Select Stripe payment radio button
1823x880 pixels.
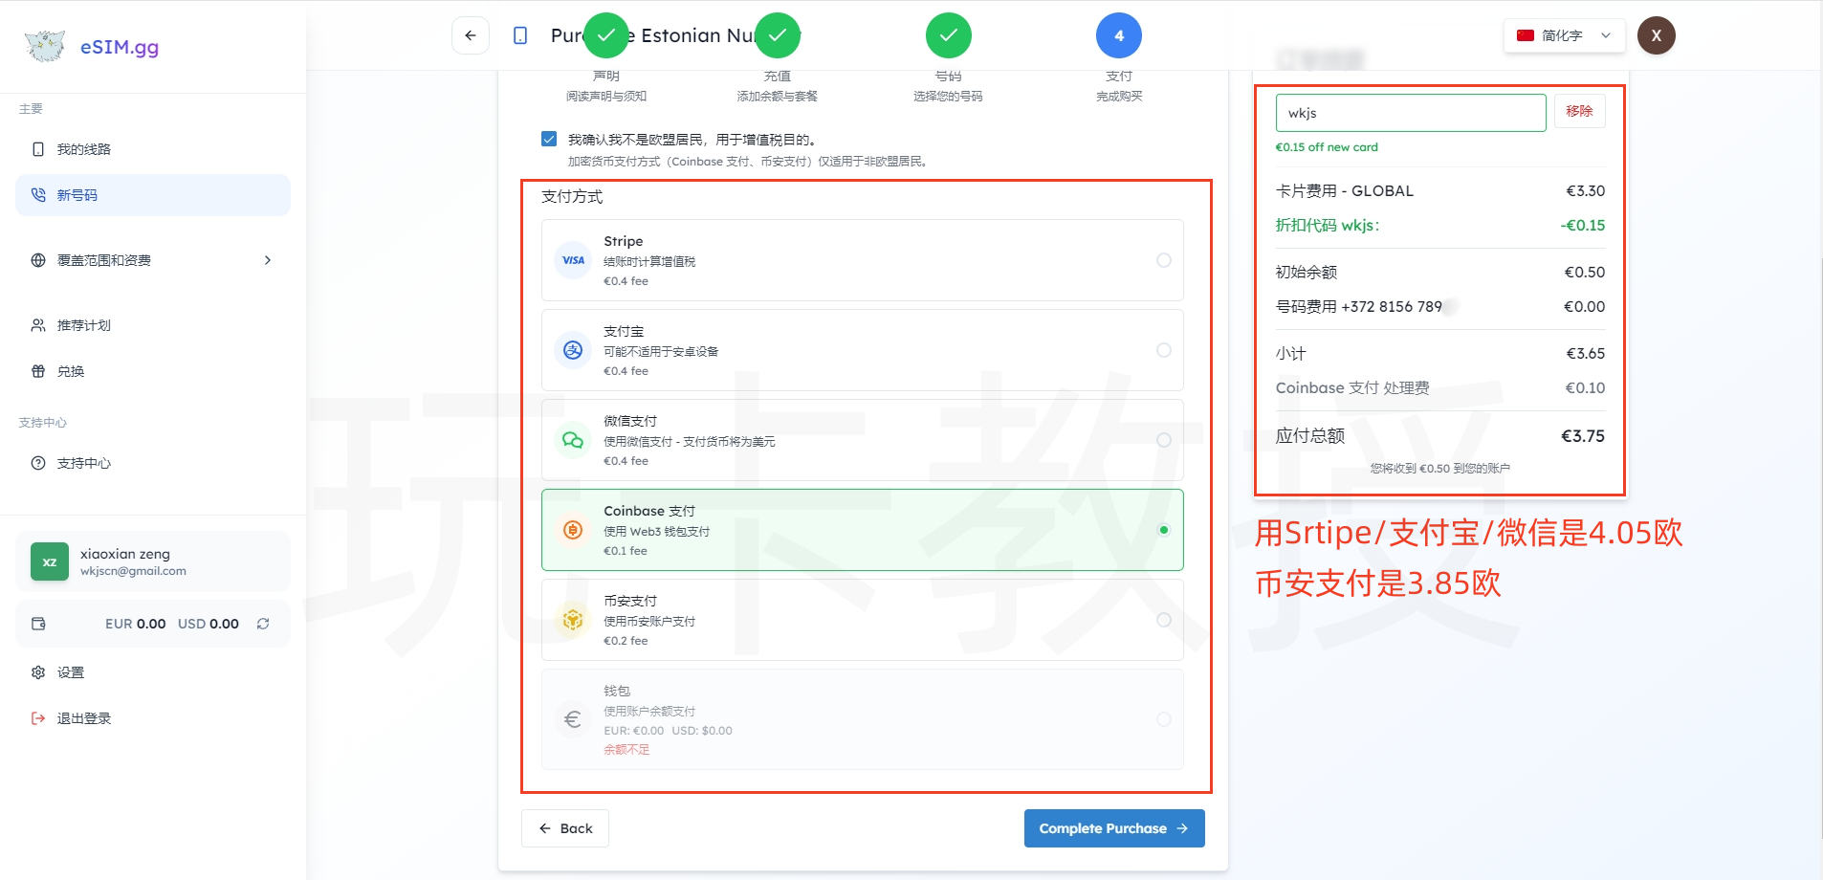1164,260
